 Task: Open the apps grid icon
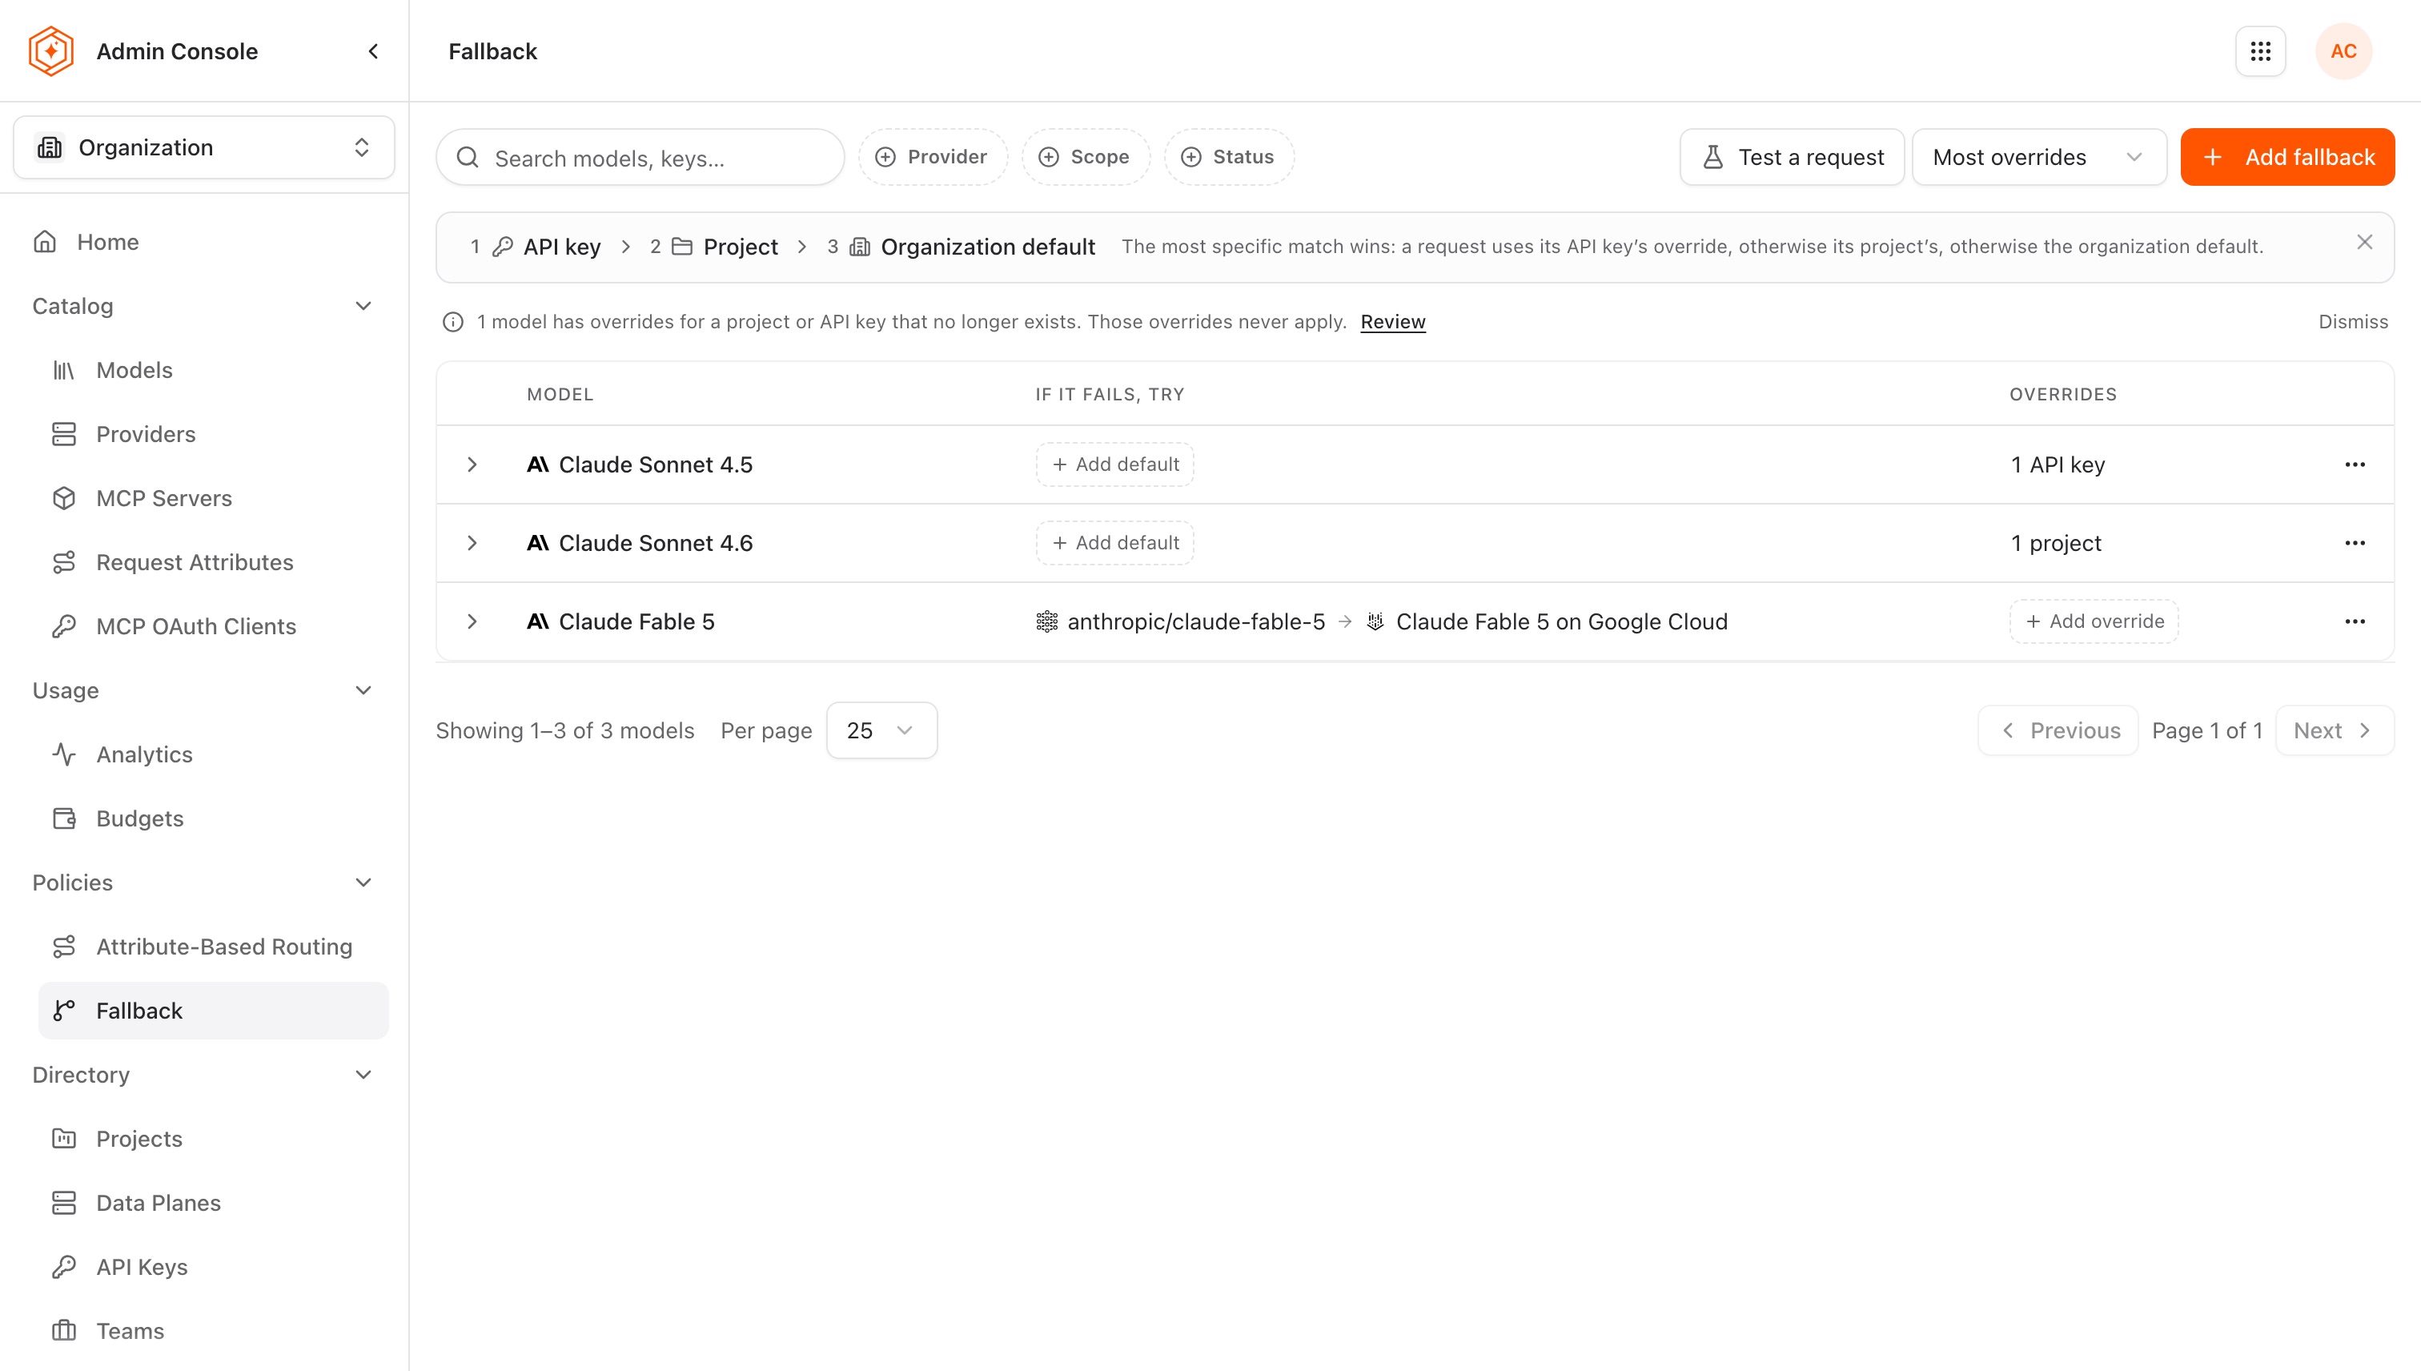2260,50
